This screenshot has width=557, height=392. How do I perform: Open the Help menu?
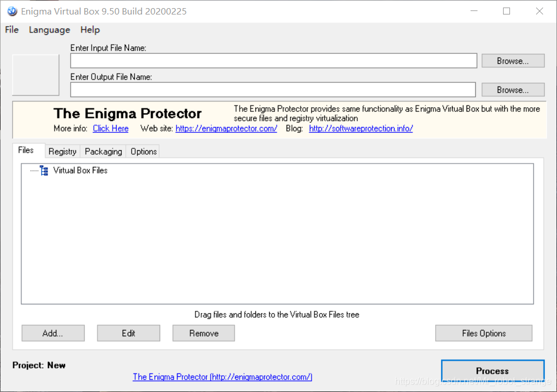pos(90,30)
